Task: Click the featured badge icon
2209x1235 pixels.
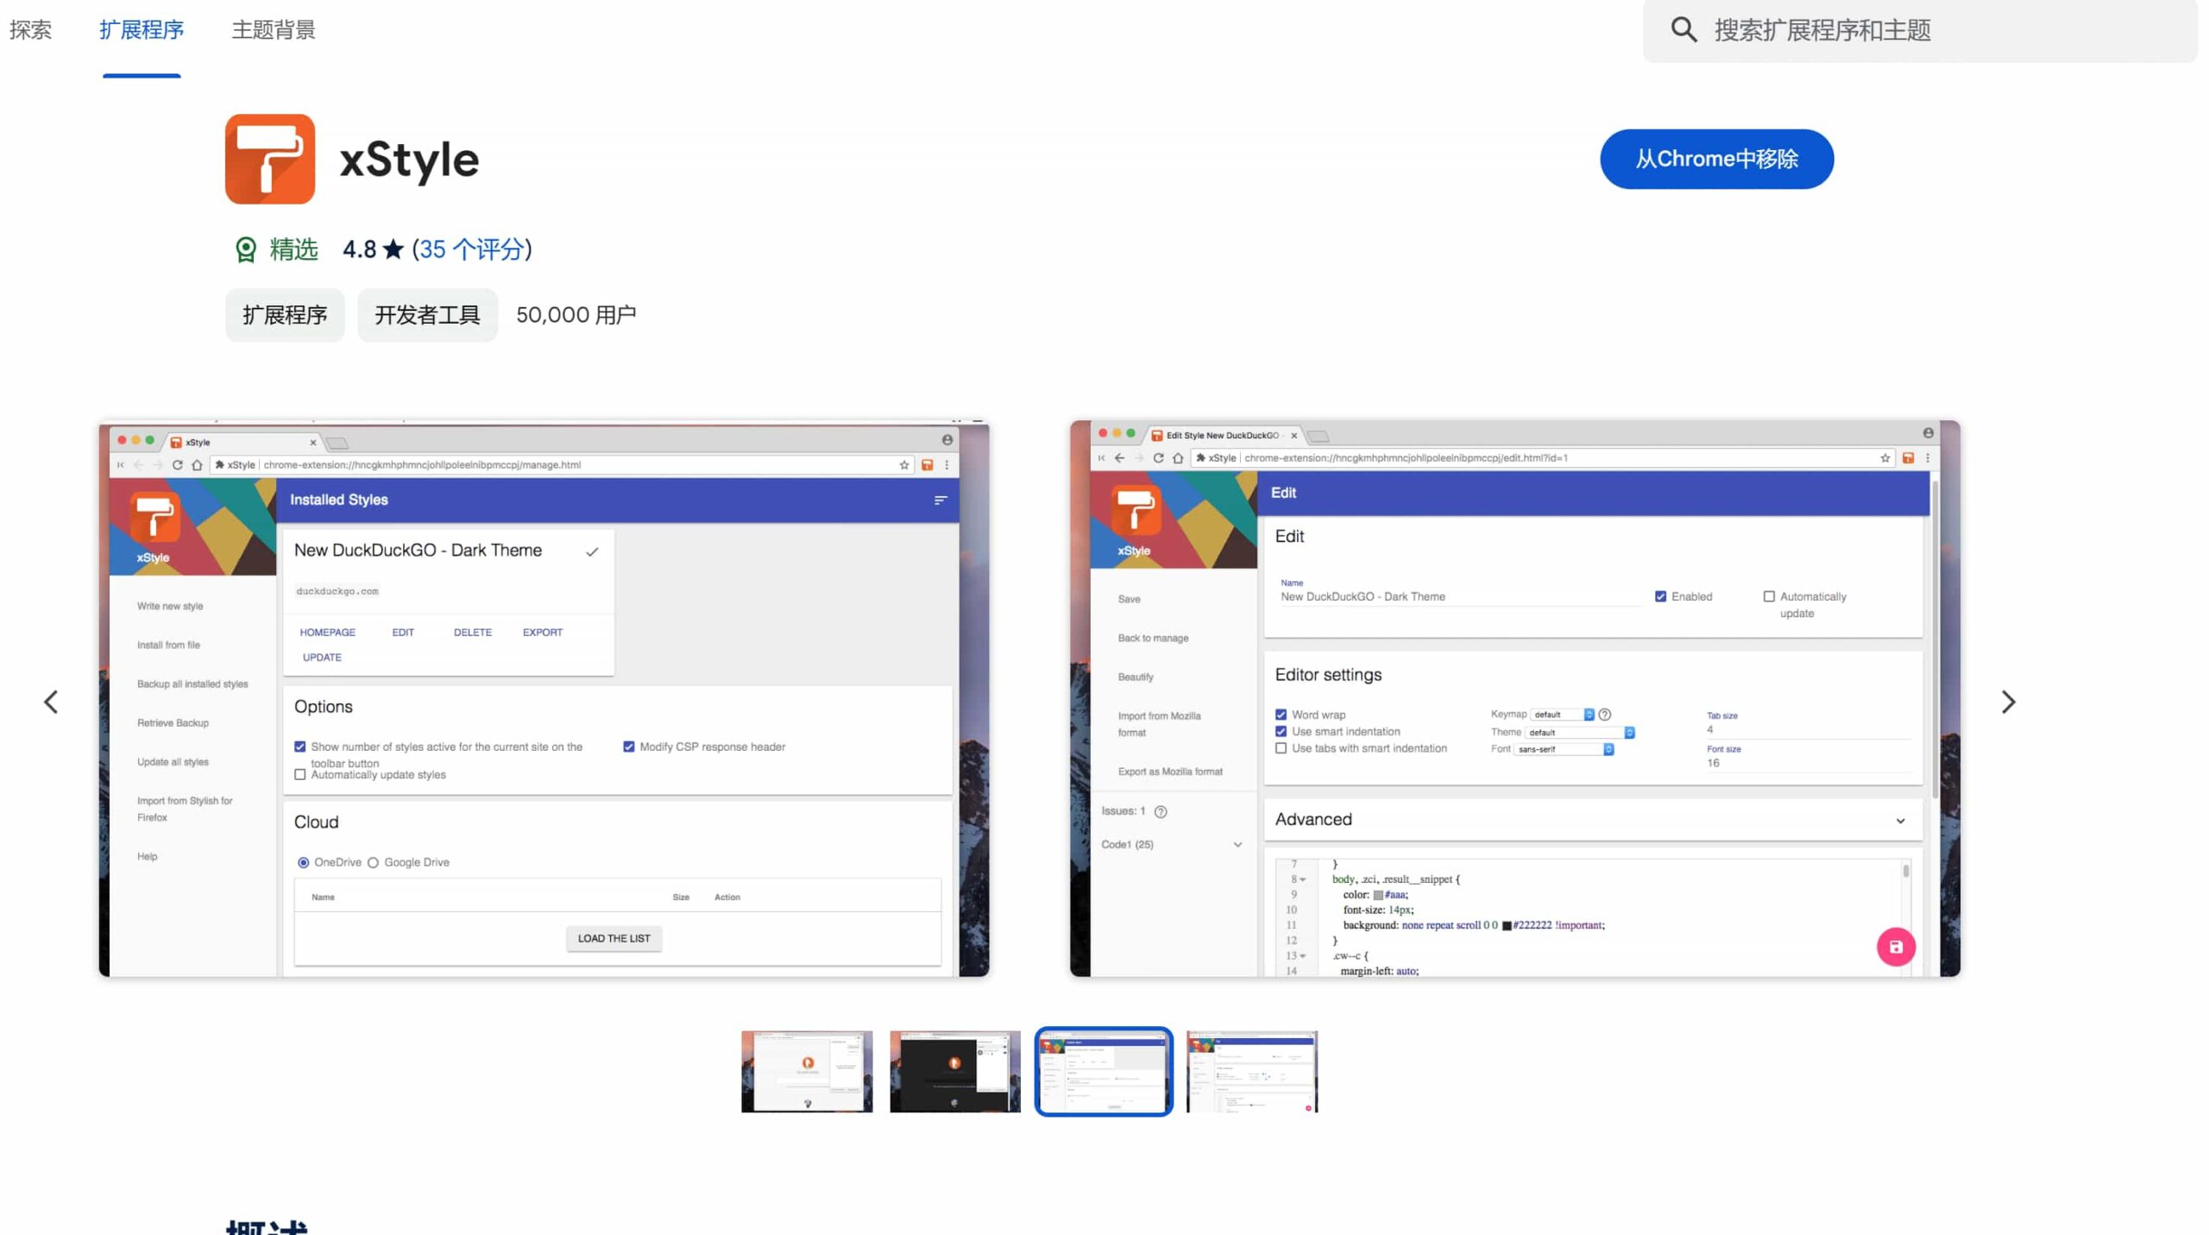Action: click(x=246, y=250)
